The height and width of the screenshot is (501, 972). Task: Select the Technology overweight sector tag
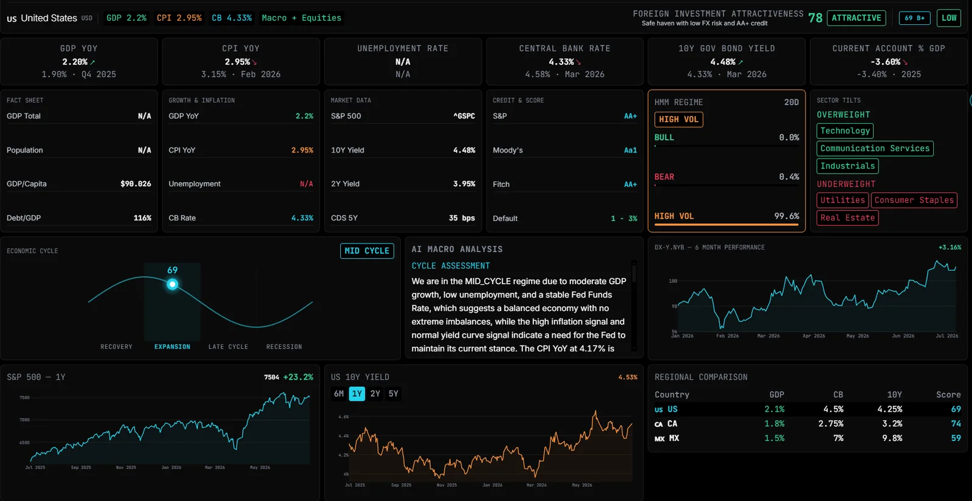845,131
